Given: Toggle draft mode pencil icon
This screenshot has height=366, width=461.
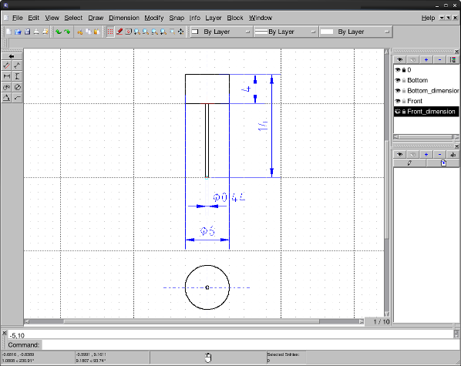Looking at the screenshot, I should 119,32.
